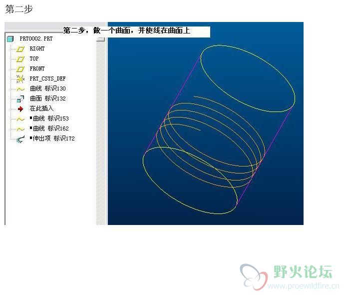Select suppressed 曲线 标识162 feature
344x295 pixels.
tap(49, 128)
